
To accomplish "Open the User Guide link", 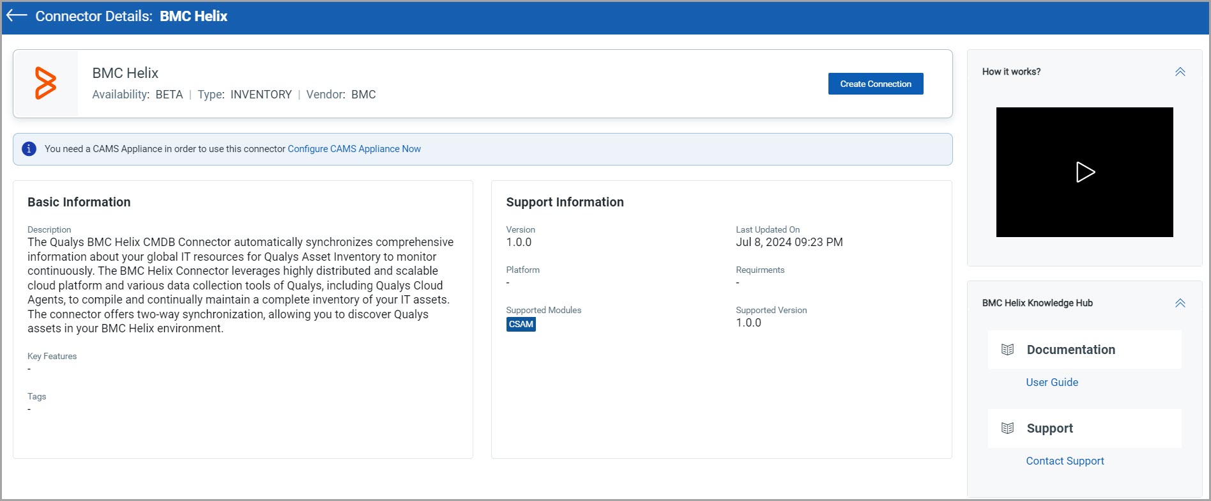I will (1051, 382).
